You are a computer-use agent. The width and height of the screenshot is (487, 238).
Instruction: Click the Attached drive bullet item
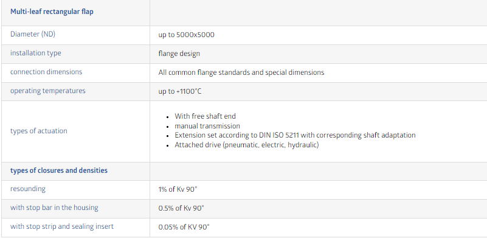tap(247, 145)
